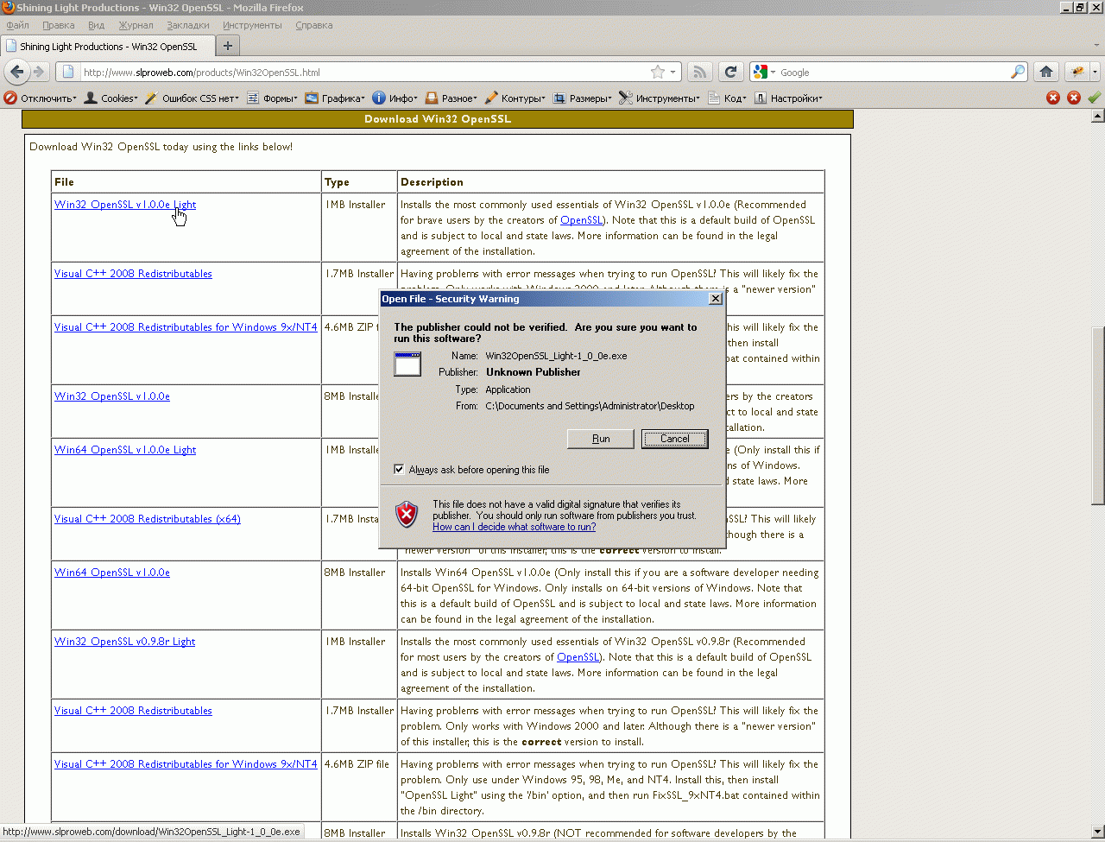Click the Win32 OpenSSL v1.0.0e Light link
The width and height of the screenshot is (1105, 842).
pyautogui.click(x=125, y=205)
